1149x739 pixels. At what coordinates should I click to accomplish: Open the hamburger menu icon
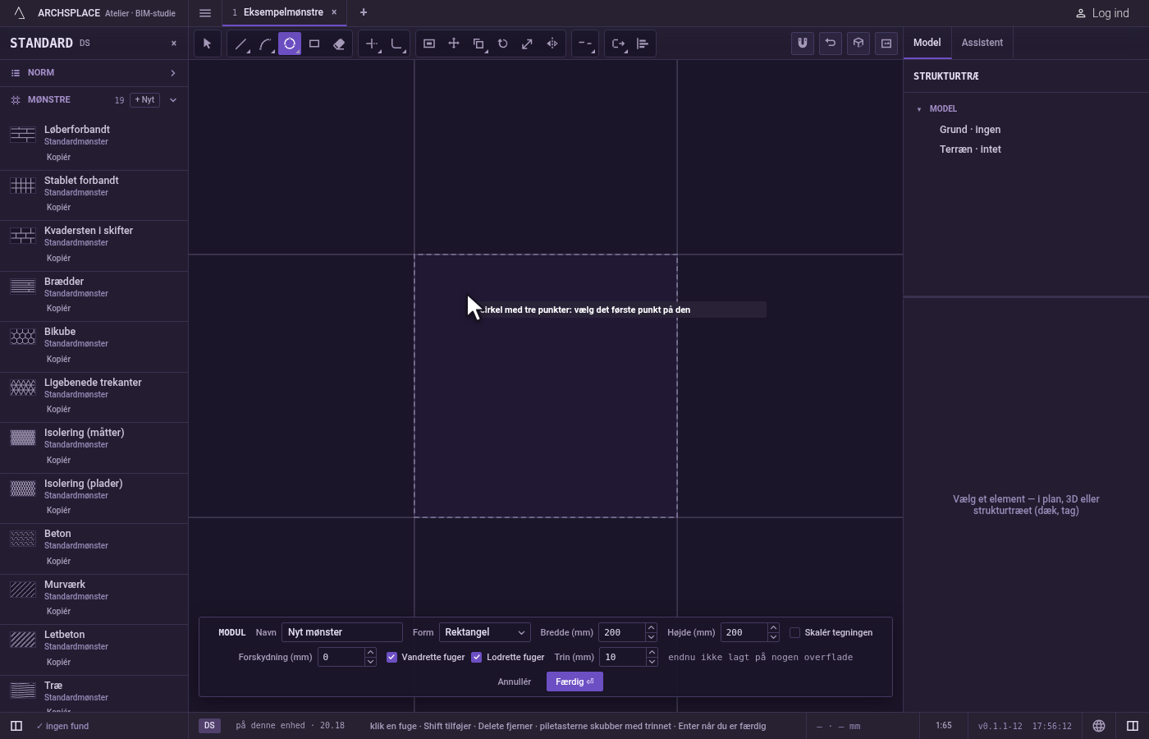205,13
